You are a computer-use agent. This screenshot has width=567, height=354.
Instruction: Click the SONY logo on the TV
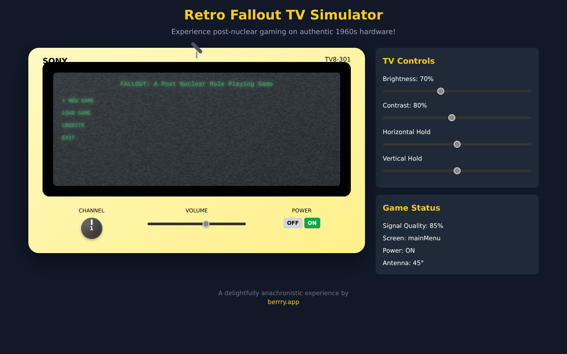[54, 61]
